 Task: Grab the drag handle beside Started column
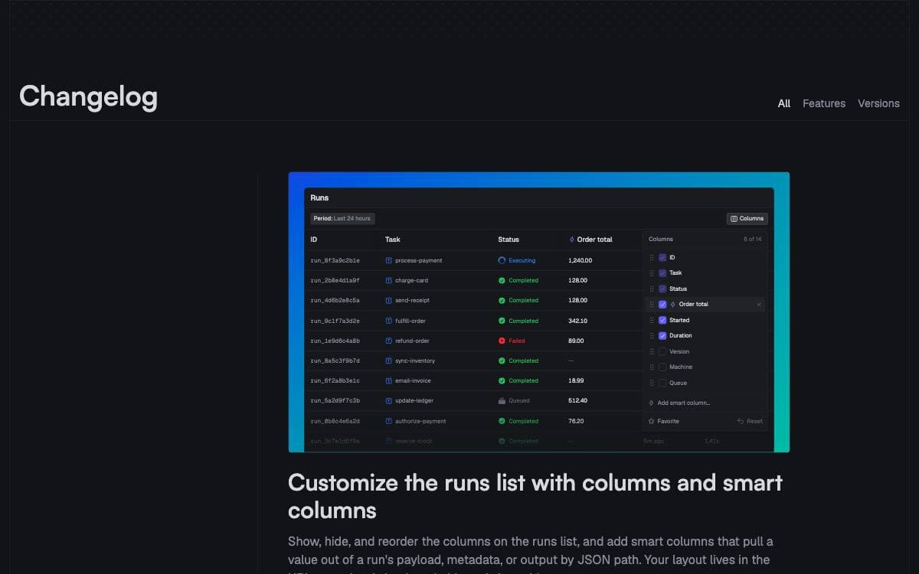click(x=652, y=320)
